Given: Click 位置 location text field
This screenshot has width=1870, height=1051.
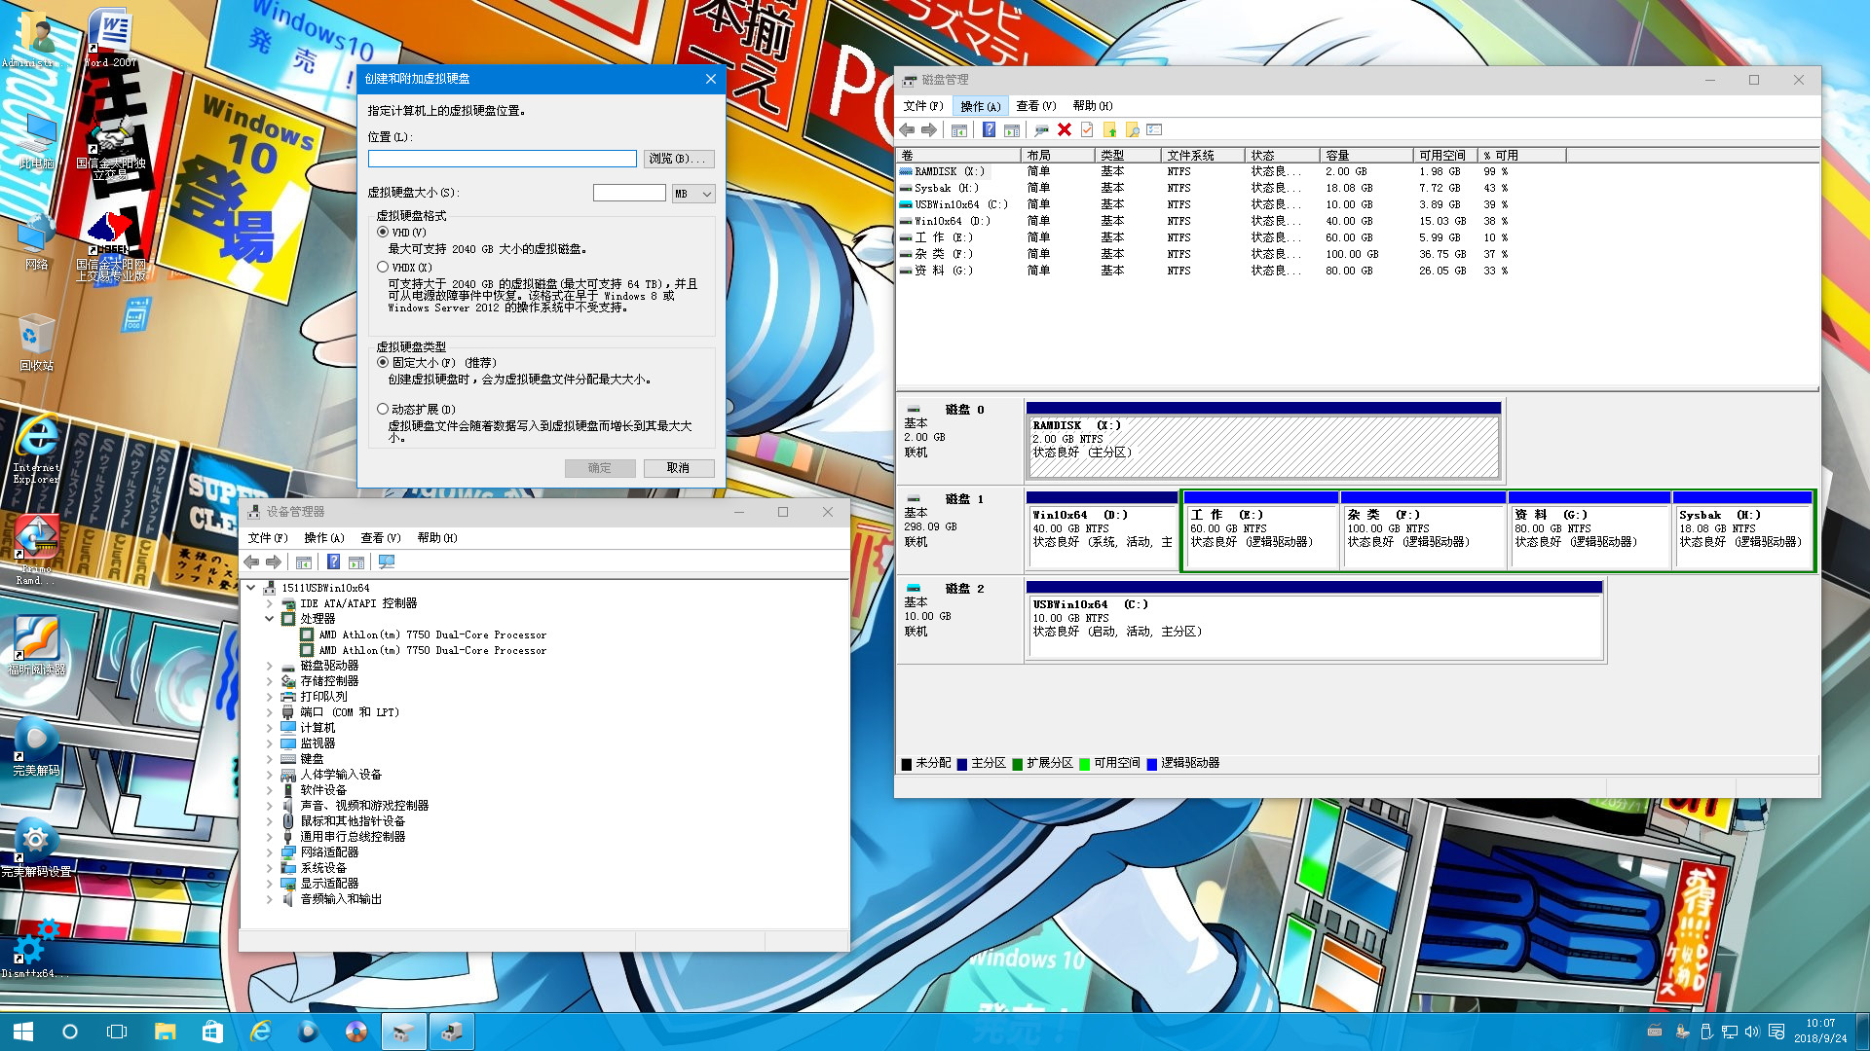Looking at the screenshot, I should (x=503, y=159).
